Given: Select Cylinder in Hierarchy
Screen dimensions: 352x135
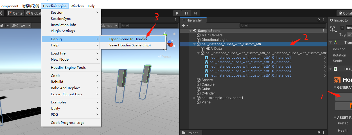Looking at the screenshot, I should point(208,93).
